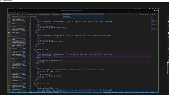
Task: Click the signup.twig breadcrumb above editor
Action: pos(35,16)
